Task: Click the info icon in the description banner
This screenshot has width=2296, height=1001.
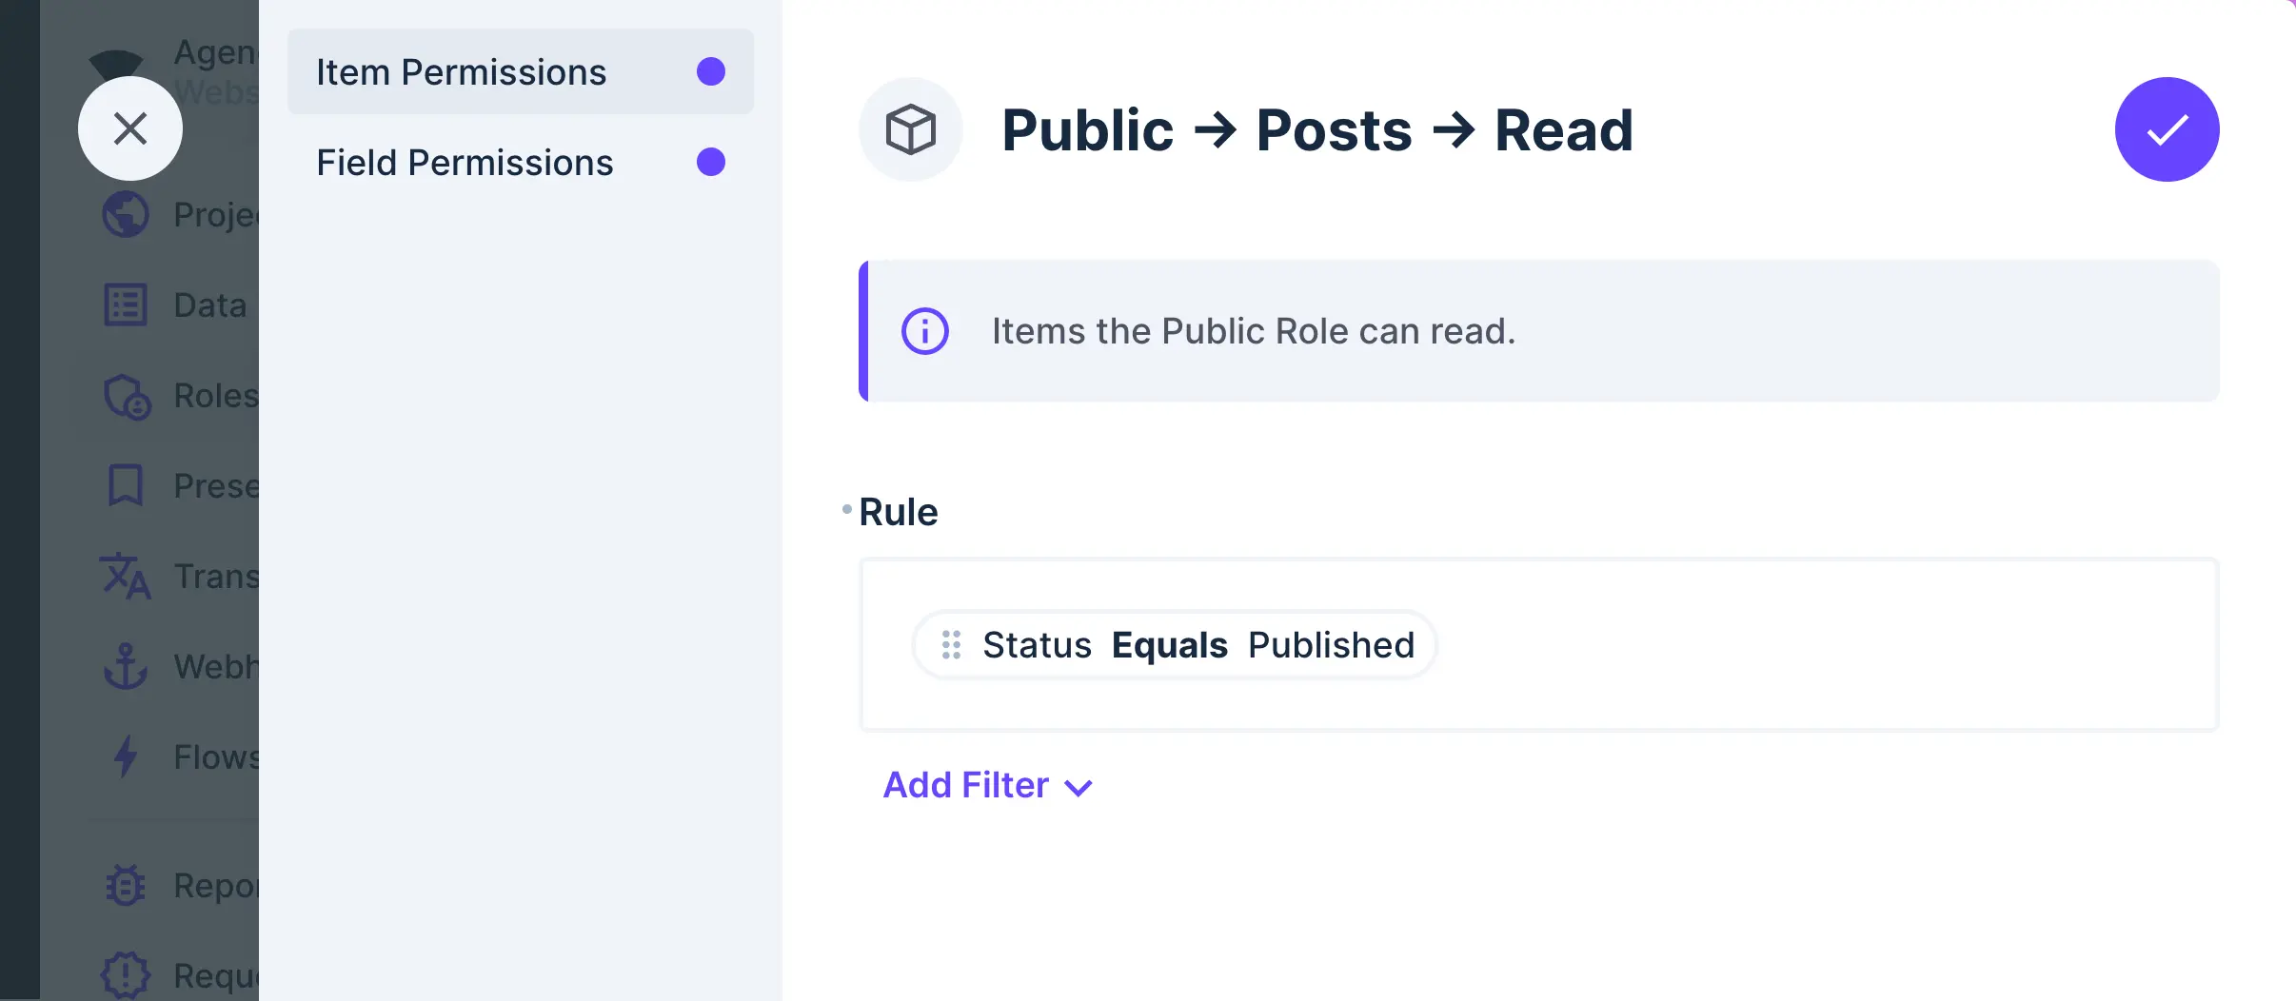Action: point(924,330)
